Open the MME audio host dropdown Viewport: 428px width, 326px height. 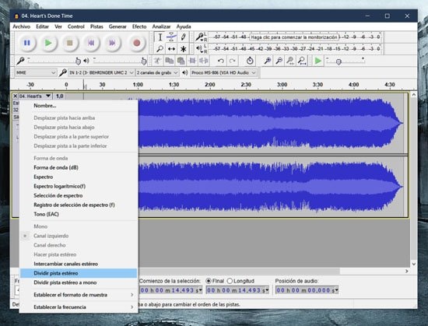[36, 72]
